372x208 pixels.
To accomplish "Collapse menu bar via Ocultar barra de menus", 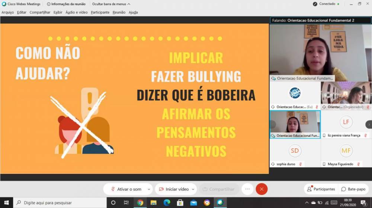I will coord(111,4).
